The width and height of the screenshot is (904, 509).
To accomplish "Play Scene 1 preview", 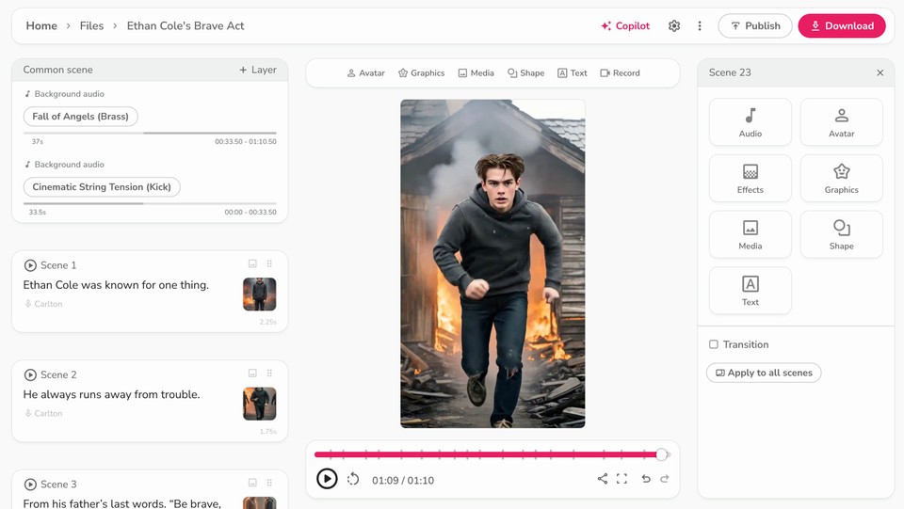I will pyautogui.click(x=30, y=265).
